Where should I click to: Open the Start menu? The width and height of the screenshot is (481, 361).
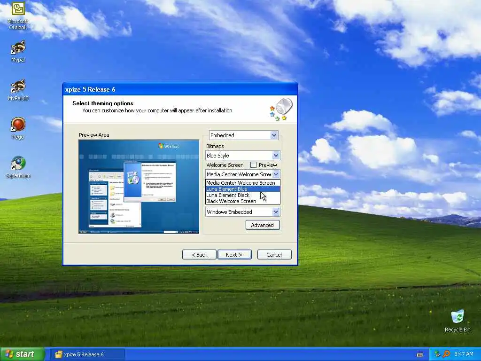23,354
